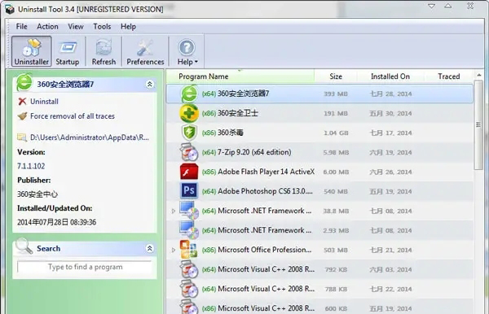489x314 pixels.
Task: Open Preferences from the toolbar
Action: tap(145, 51)
